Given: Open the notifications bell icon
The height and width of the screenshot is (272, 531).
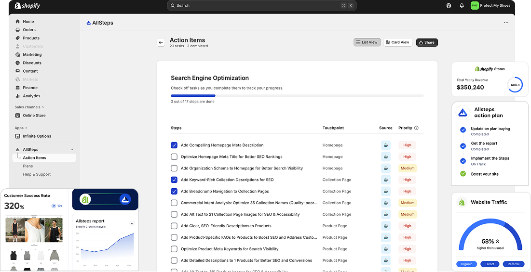Looking at the screenshot, I should point(462,6).
